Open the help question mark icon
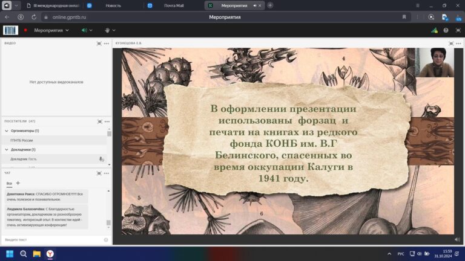The width and height of the screenshot is (465, 261). (x=446, y=30)
